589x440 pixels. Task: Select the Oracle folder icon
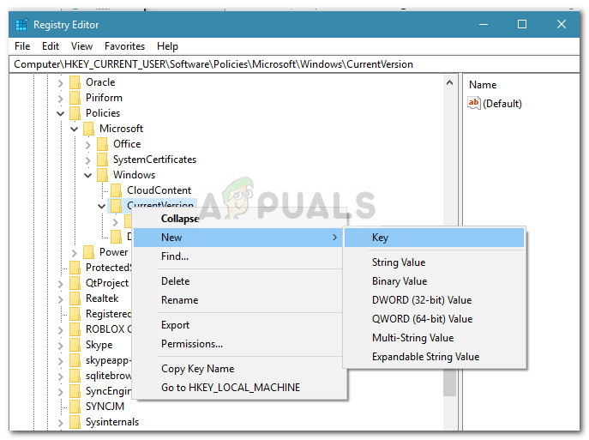point(75,82)
